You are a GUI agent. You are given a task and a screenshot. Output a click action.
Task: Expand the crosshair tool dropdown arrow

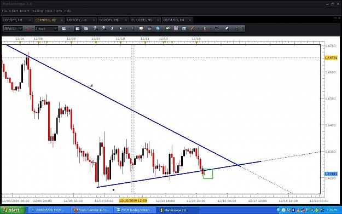tap(126, 28)
